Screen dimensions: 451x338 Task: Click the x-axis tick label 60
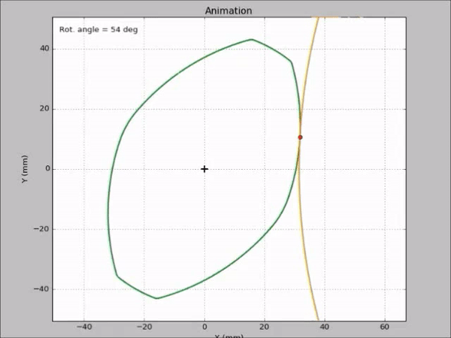tap(385, 327)
